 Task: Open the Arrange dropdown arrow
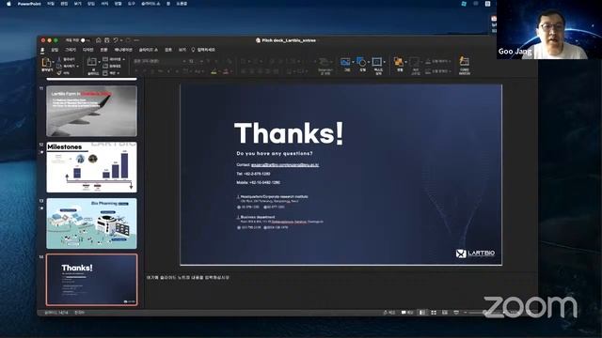point(405,62)
